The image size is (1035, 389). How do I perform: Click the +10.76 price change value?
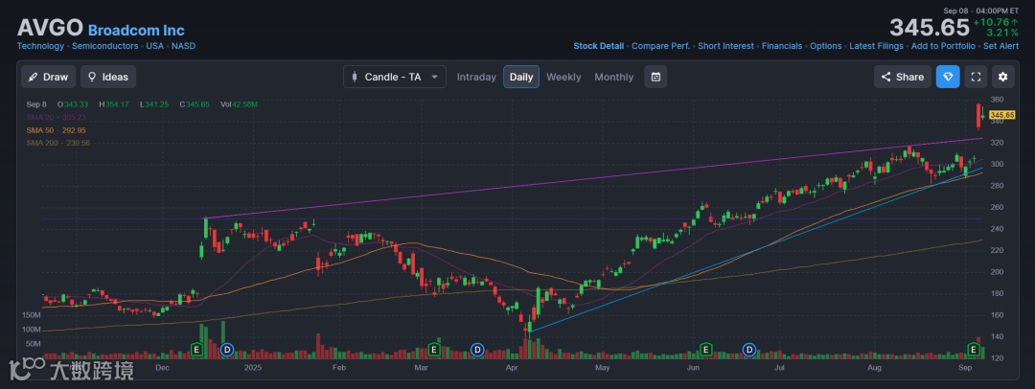coord(995,22)
